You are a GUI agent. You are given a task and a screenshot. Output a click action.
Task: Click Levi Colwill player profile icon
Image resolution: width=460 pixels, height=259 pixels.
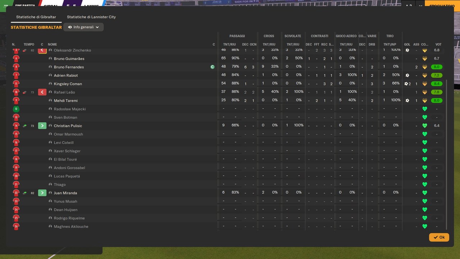[x=50, y=142]
